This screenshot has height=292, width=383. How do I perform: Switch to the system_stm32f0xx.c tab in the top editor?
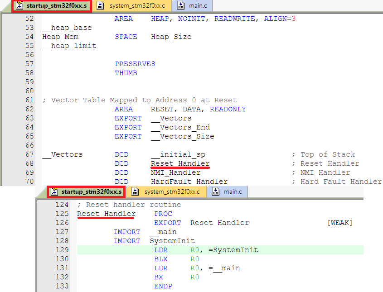[x=131, y=5]
